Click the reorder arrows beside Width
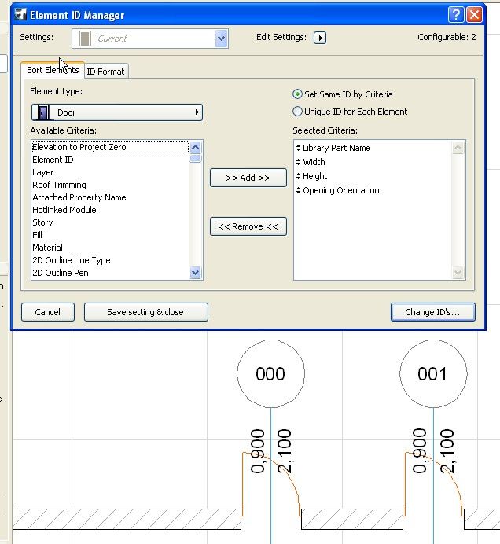The image size is (500, 544). tap(299, 162)
